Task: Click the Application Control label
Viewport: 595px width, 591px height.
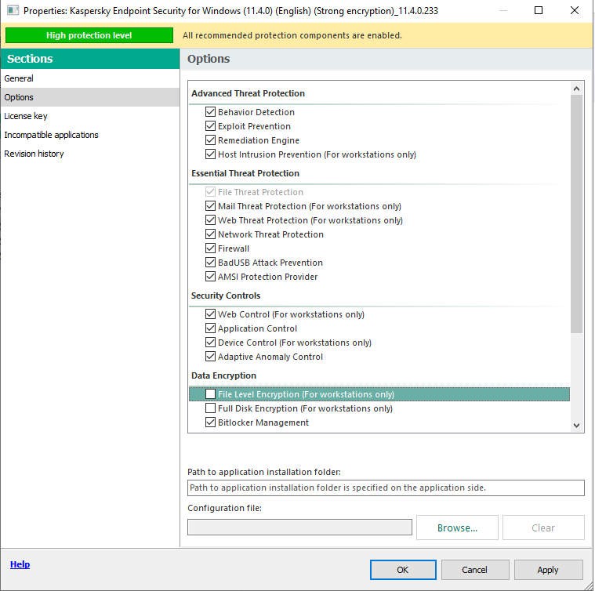Action: tap(258, 328)
